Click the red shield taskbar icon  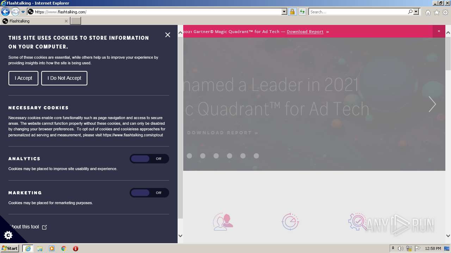[75, 248]
